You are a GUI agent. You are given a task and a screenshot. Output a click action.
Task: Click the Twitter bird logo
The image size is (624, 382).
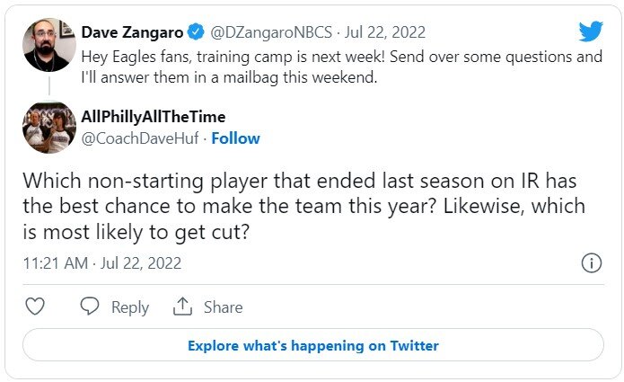coord(590,31)
